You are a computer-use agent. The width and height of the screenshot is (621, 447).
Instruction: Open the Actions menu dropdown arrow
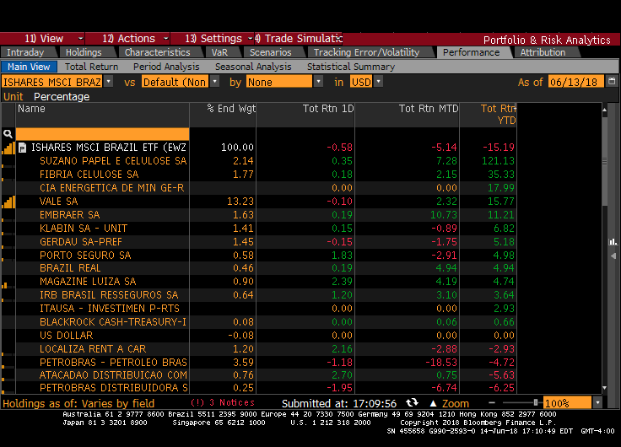[x=166, y=39]
